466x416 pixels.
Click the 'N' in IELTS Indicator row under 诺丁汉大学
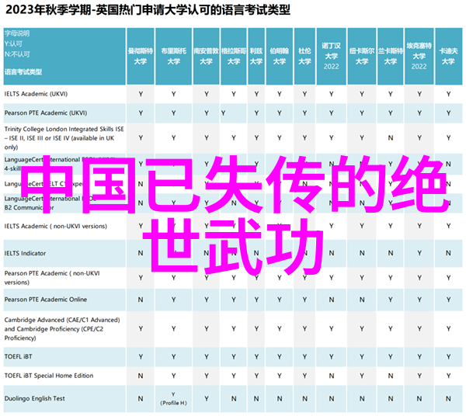click(332, 253)
